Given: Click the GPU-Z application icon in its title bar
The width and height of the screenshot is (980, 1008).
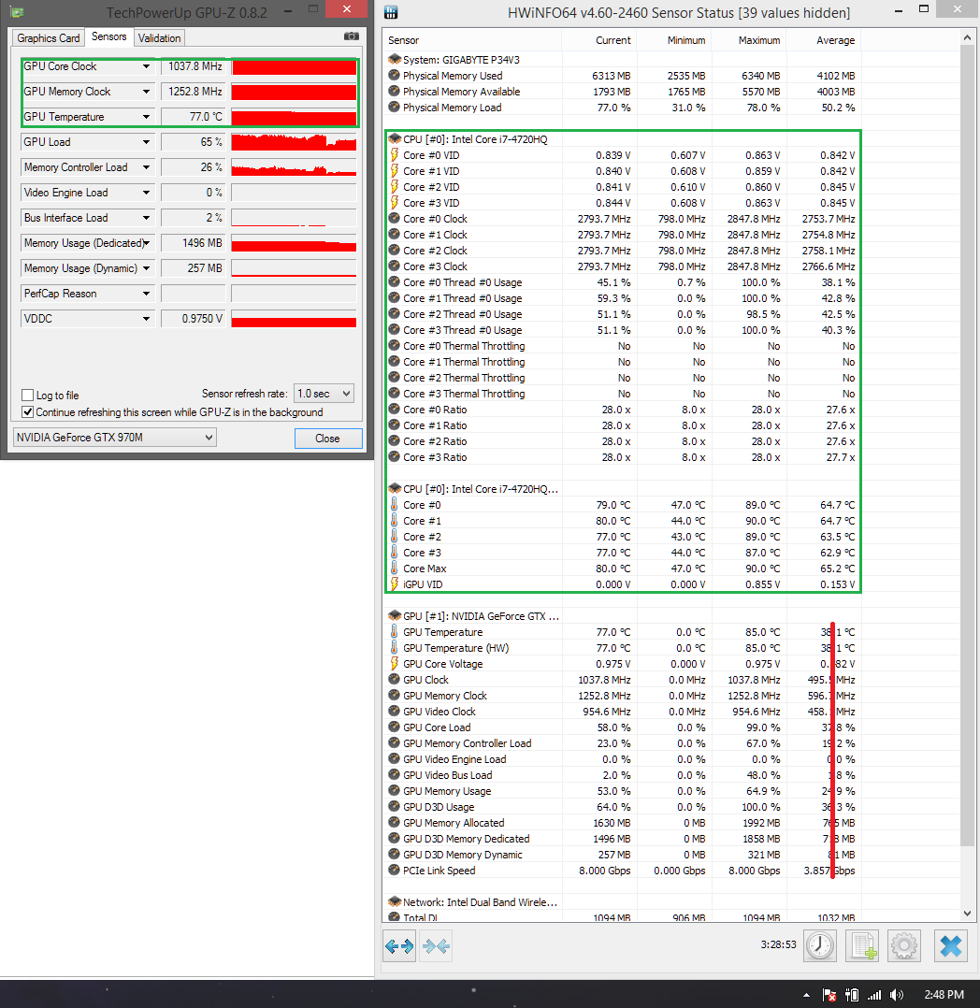Looking at the screenshot, I should point(17,12).
